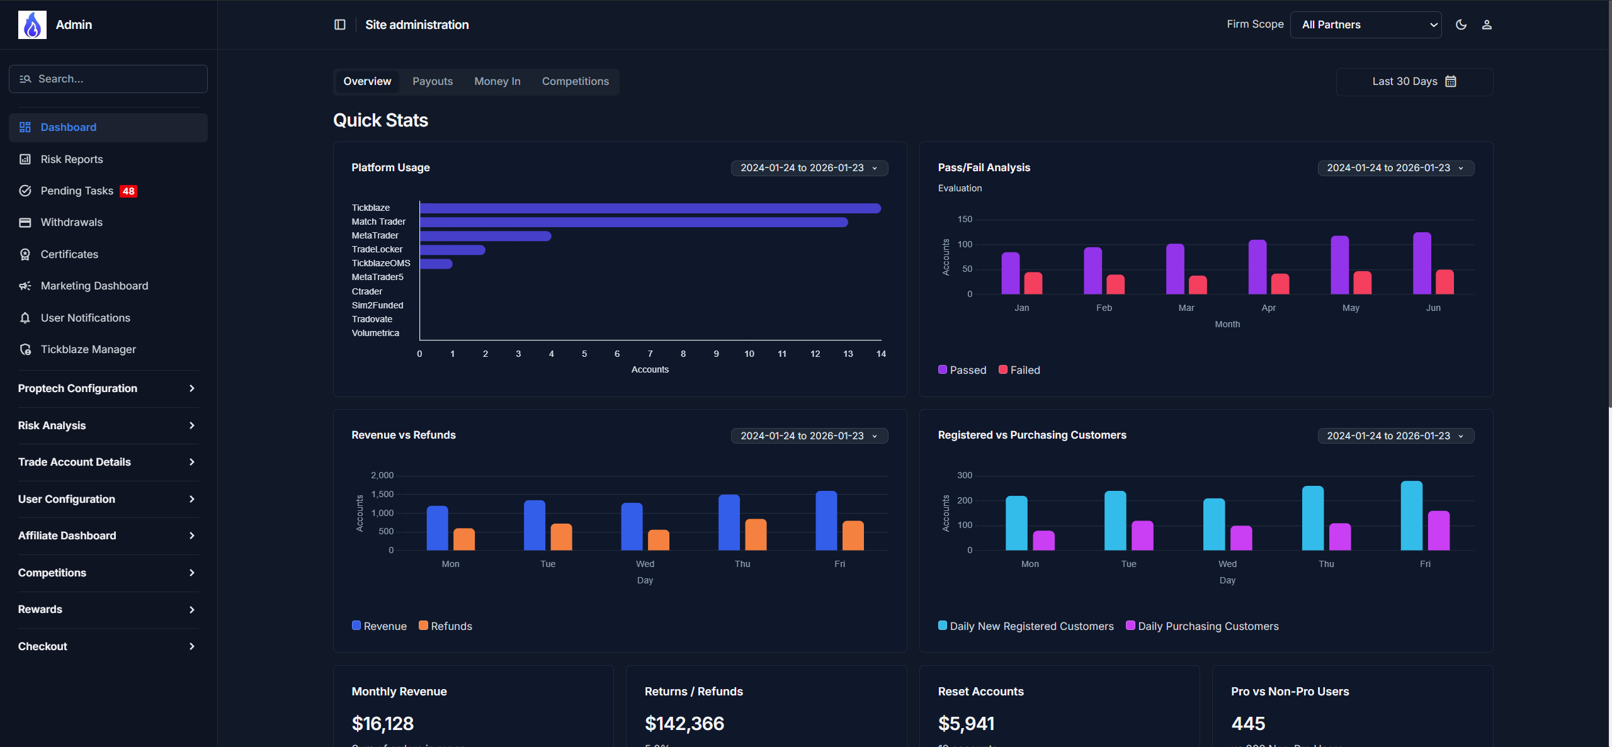Click the Risk Reports sidebar icon
The width and height of the screenshot is (1612, 747).
[25, 159]
